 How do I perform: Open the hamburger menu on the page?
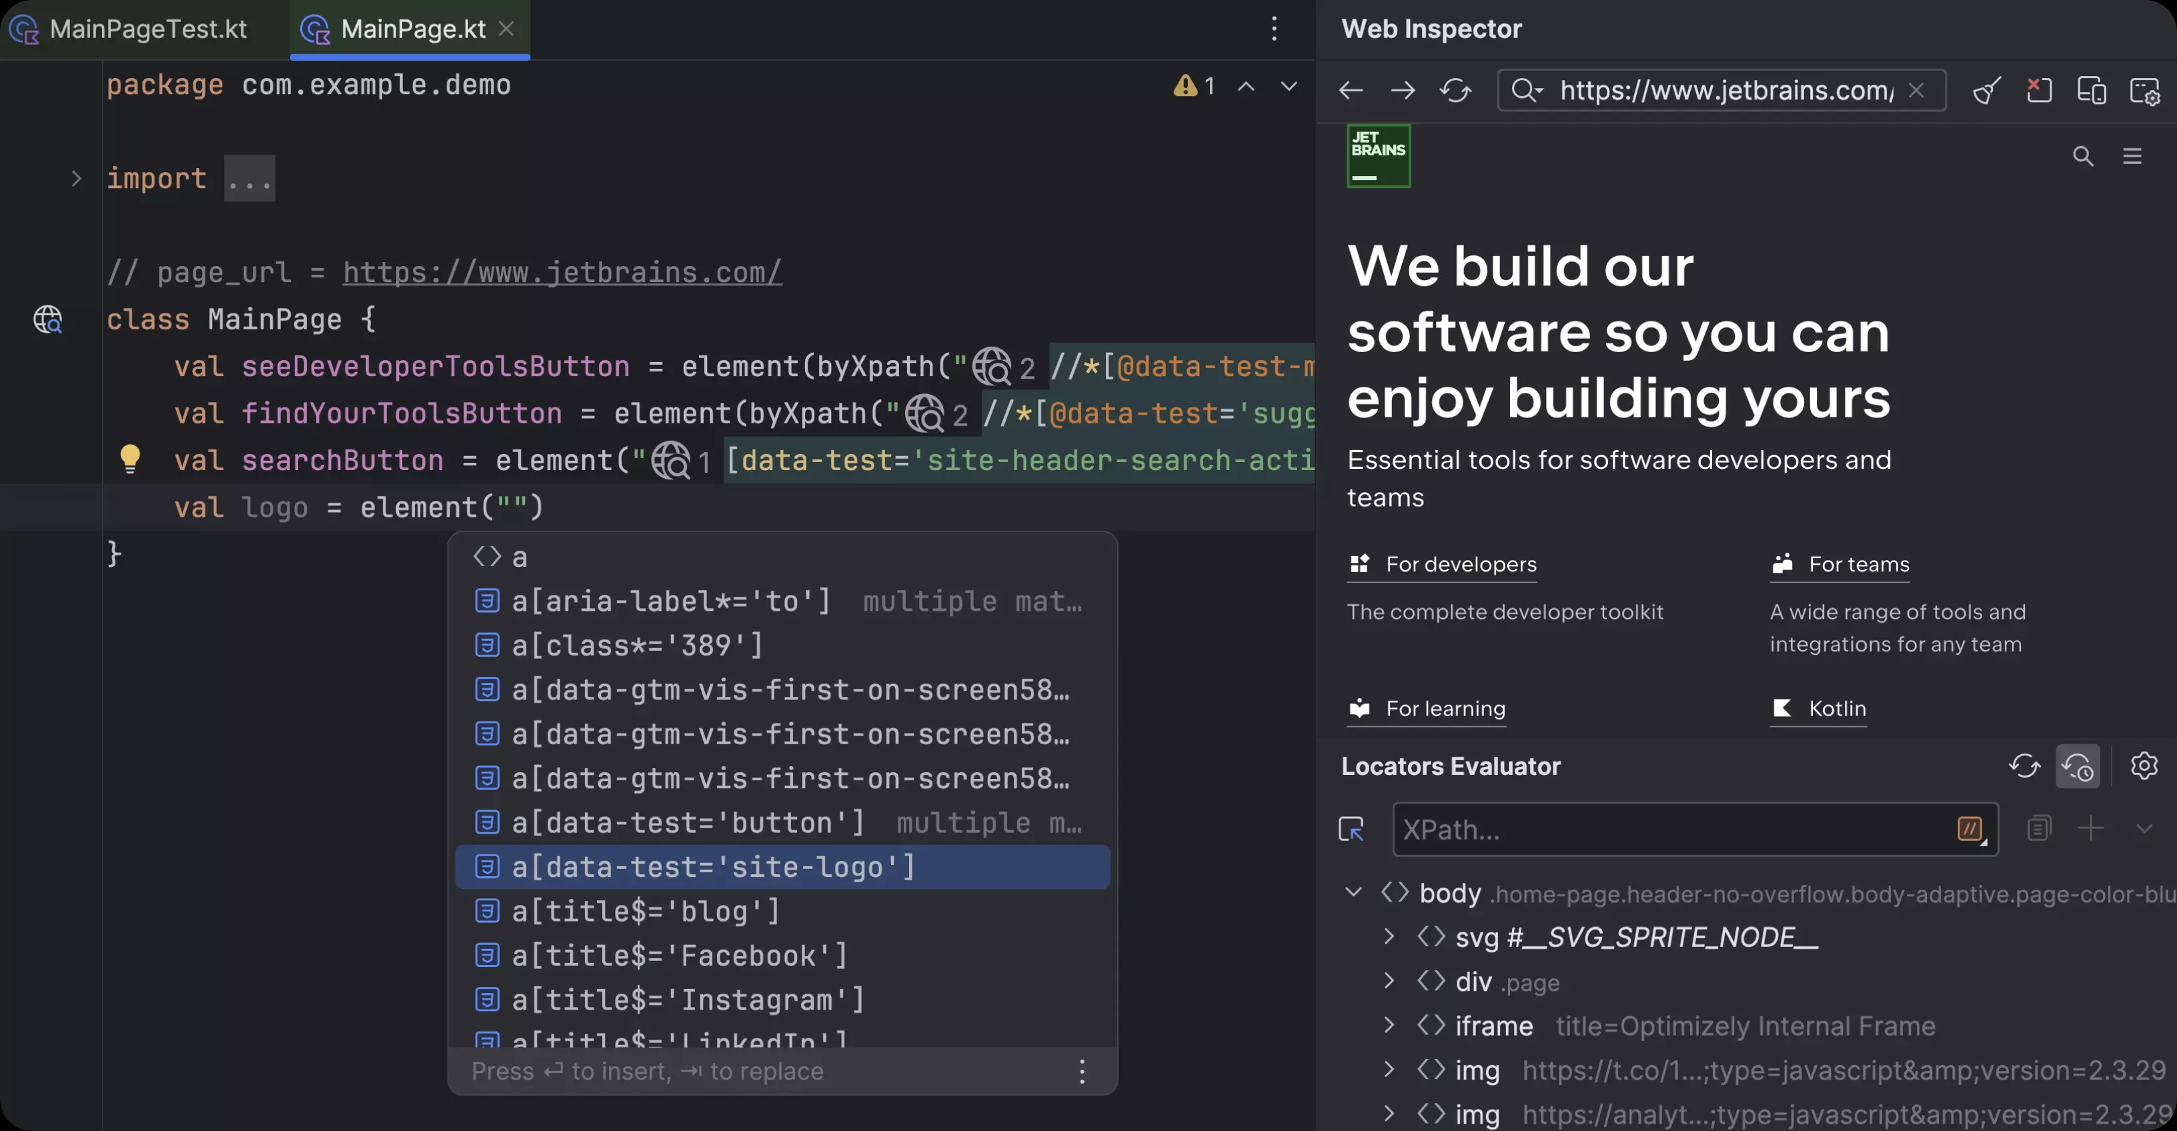(2134, 156)
